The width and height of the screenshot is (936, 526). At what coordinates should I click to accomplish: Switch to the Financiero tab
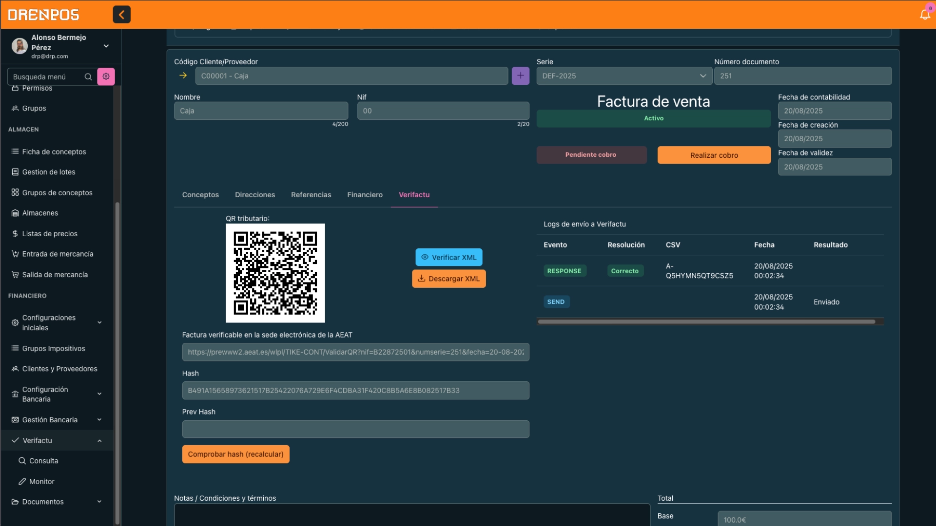(365, 195)
